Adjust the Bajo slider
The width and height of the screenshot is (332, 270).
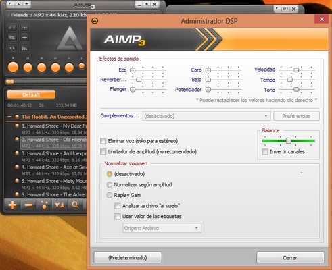208,80
